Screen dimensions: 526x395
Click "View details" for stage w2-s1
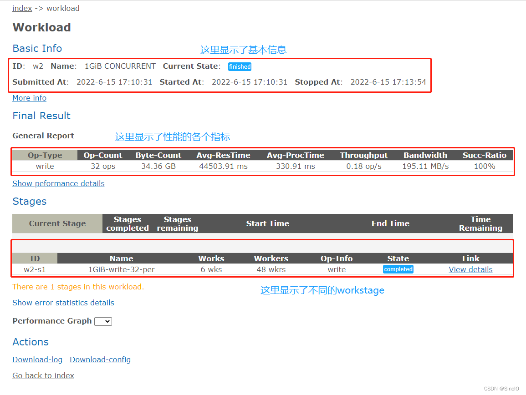click(470, 269)
